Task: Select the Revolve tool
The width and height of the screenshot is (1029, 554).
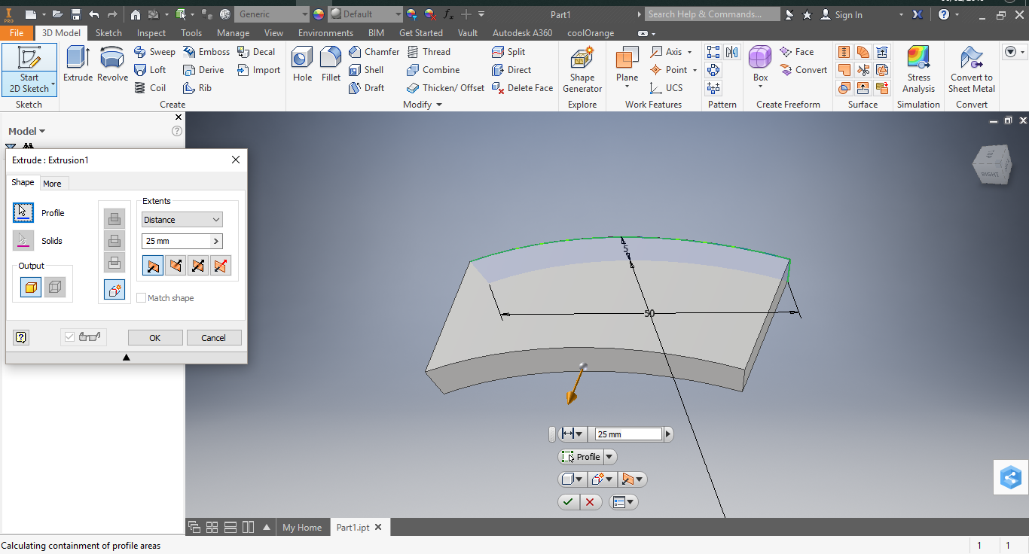Action: [x=112, y=64]
